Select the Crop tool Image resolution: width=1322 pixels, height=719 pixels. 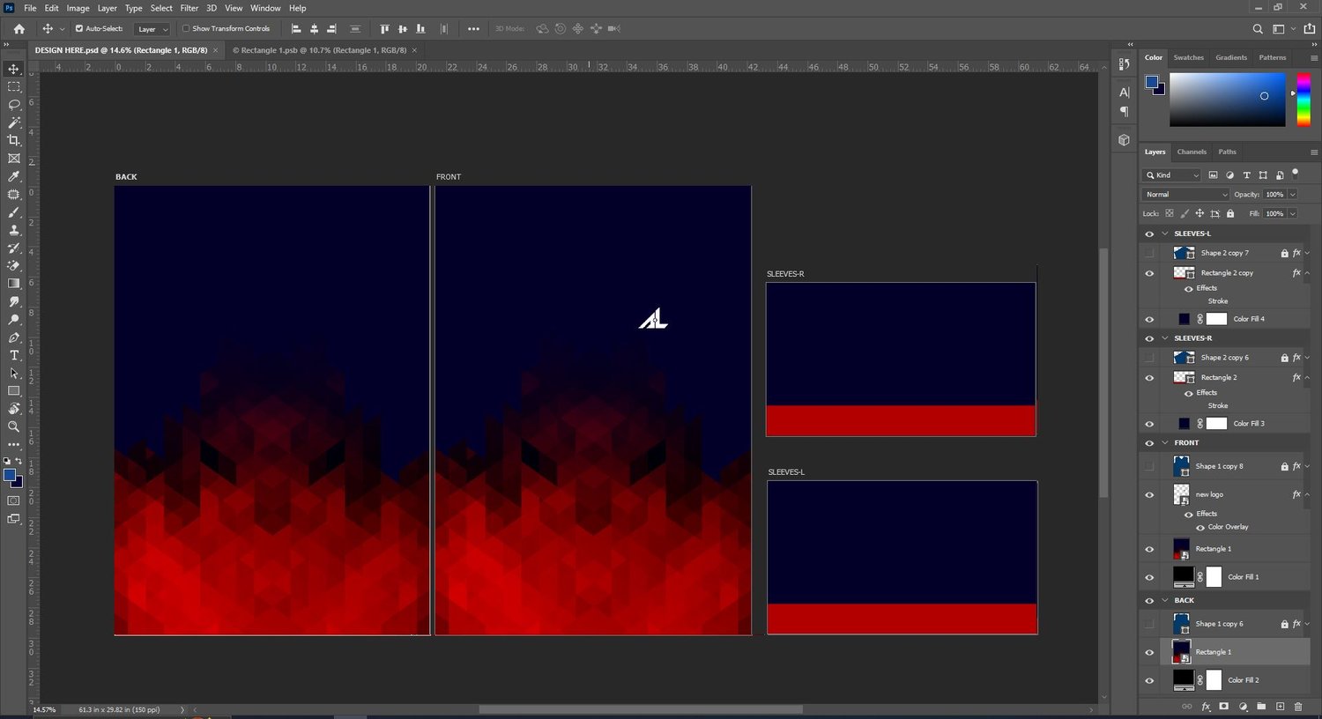click(x=13, y=140)
